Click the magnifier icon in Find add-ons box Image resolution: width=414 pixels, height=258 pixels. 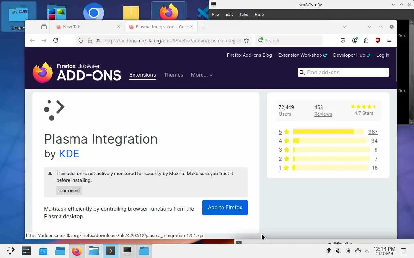pyautogui.click(x=302, y=73)
